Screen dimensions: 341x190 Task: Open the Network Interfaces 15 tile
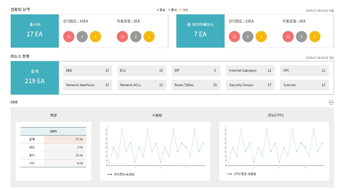pyautogui.click(x=87, y=85)
